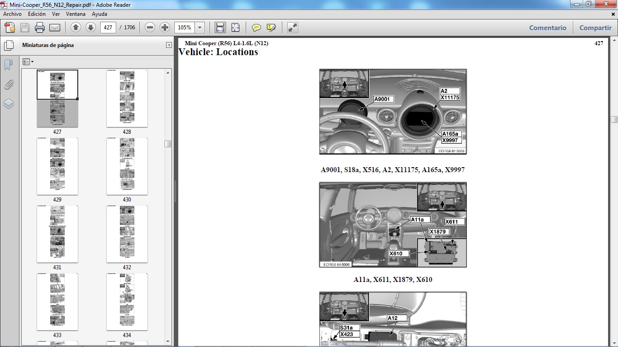The image size is (618, 347).
Task: Select page 427 thumbnail
Action: point(57,98)
